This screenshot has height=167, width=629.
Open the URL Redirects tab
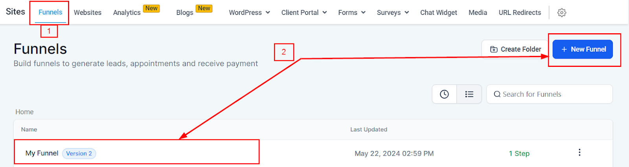pos(520,13)
